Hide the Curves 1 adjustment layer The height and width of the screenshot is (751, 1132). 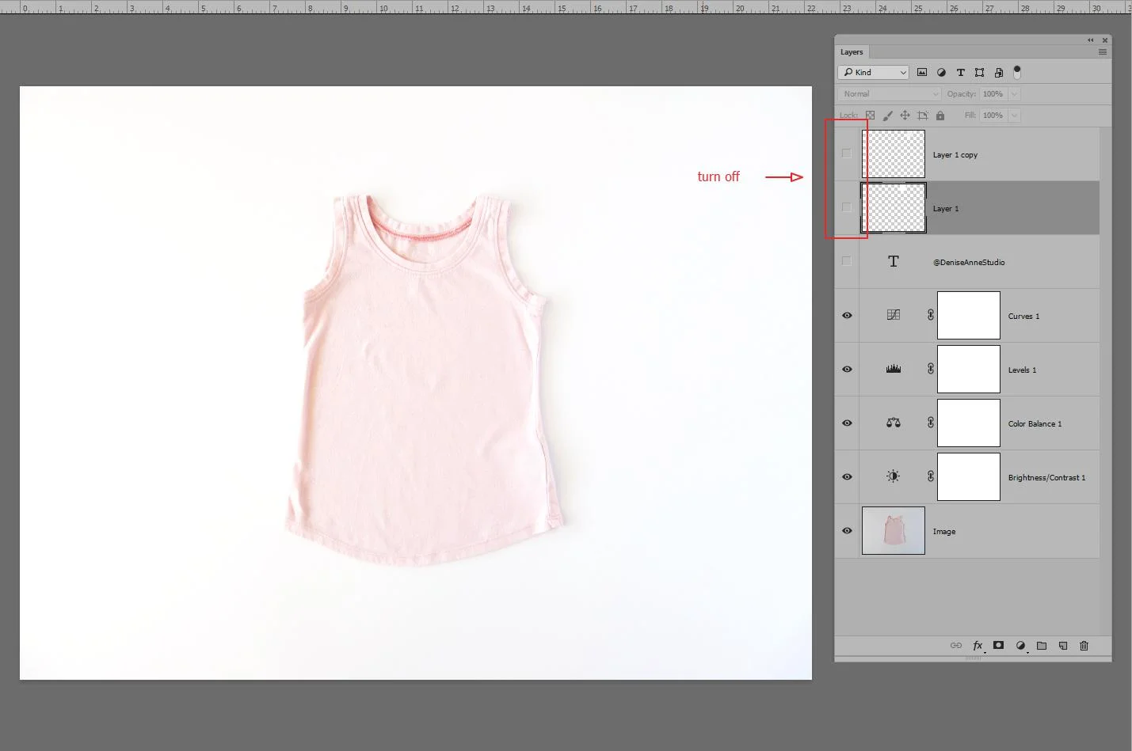point(846,315)
